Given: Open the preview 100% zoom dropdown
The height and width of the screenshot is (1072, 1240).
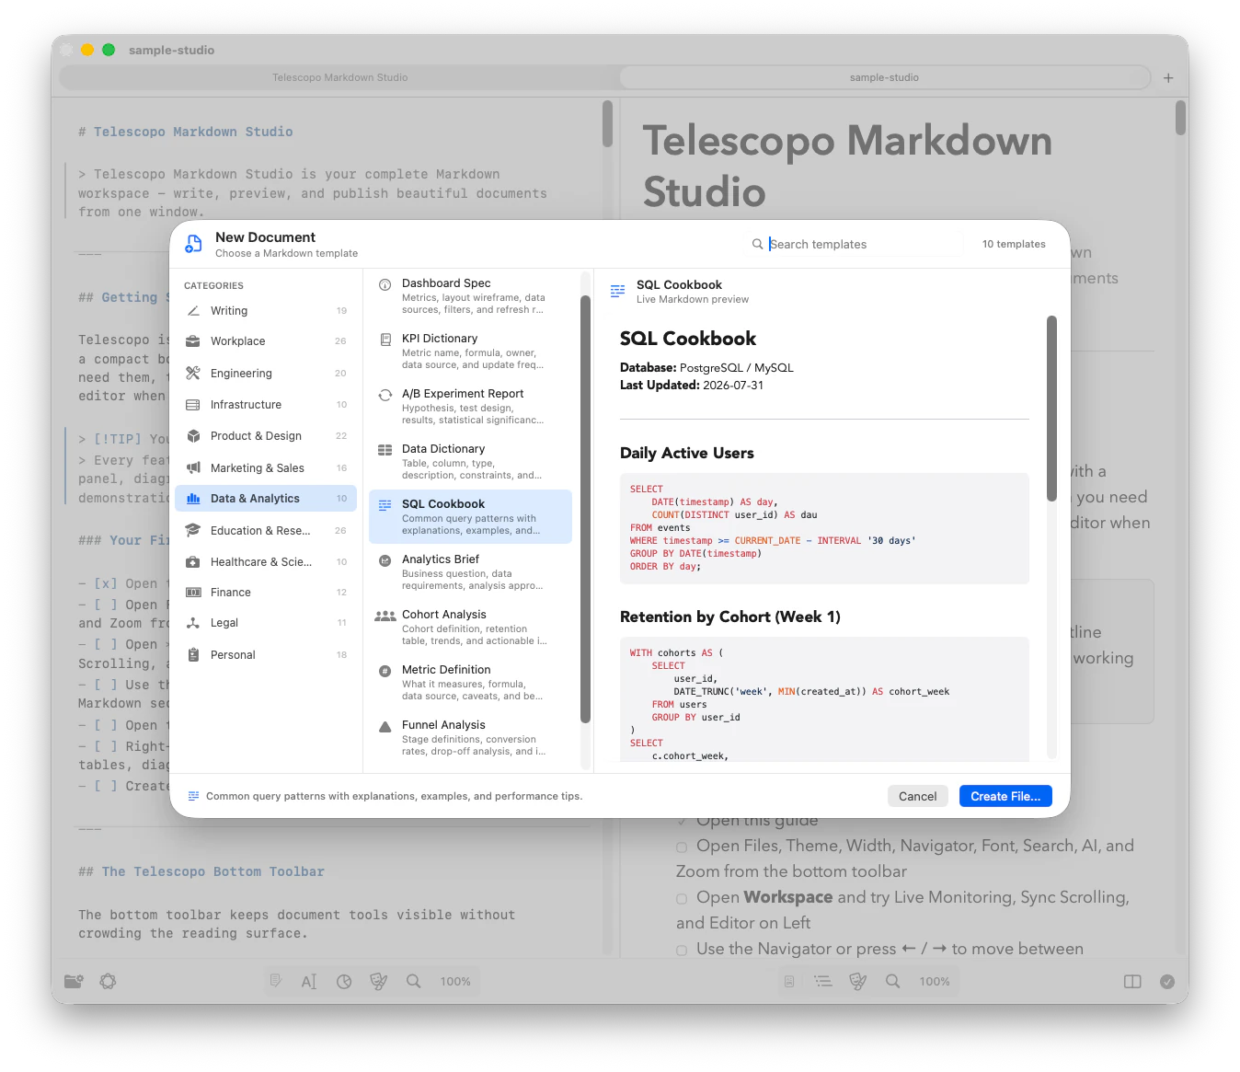Looking at the screenshot, I should (935, 982).
